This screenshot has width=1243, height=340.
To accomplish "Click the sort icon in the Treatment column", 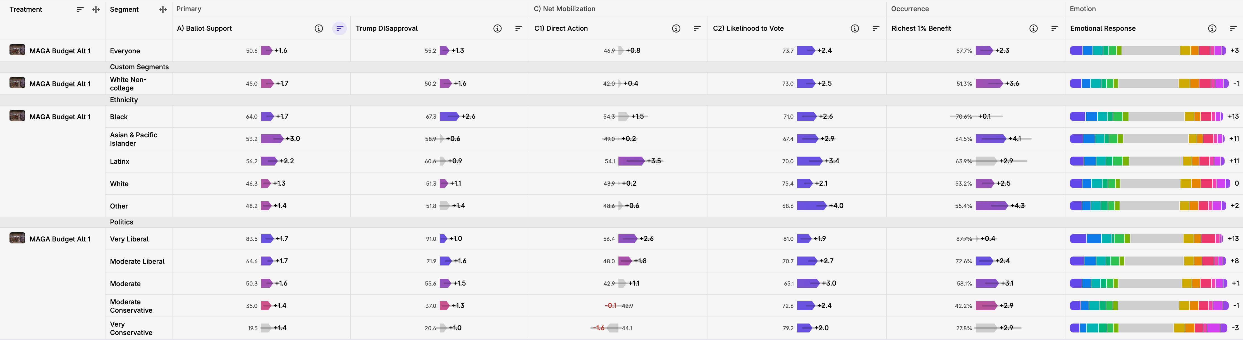I will [x=80, y=10].
